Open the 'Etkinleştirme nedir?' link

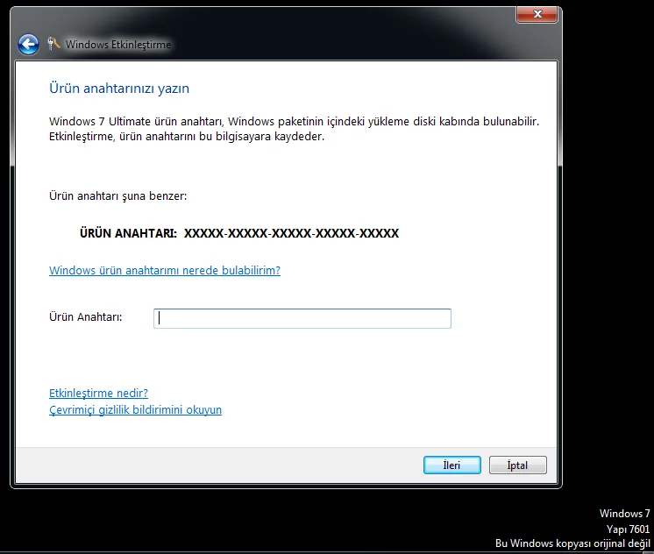[x=98, y=393]
